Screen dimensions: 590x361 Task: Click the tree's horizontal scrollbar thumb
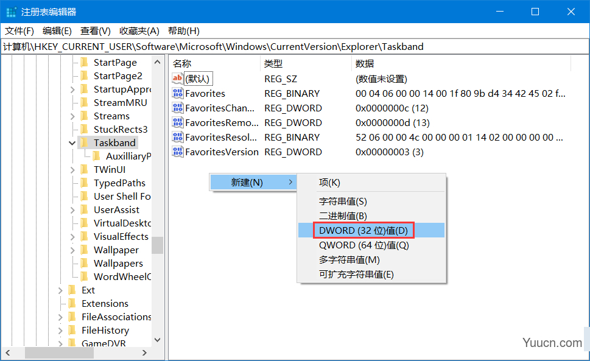click(59, 352)
